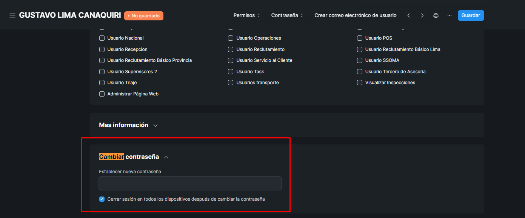
Task: Check Visualizar Inspecciones checkbox
Action: point(360,83)
